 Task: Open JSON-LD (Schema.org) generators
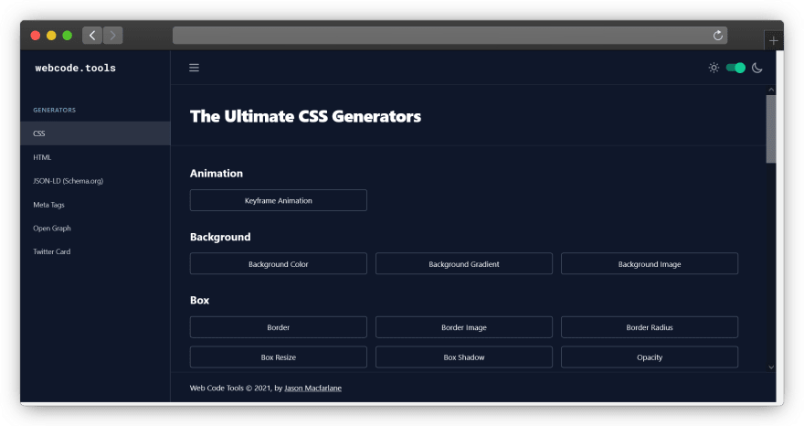pos(95,181)
